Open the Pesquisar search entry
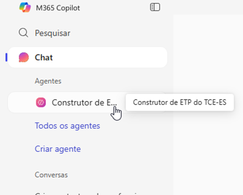The image size is (243, 195). click(x=52, y=33)
